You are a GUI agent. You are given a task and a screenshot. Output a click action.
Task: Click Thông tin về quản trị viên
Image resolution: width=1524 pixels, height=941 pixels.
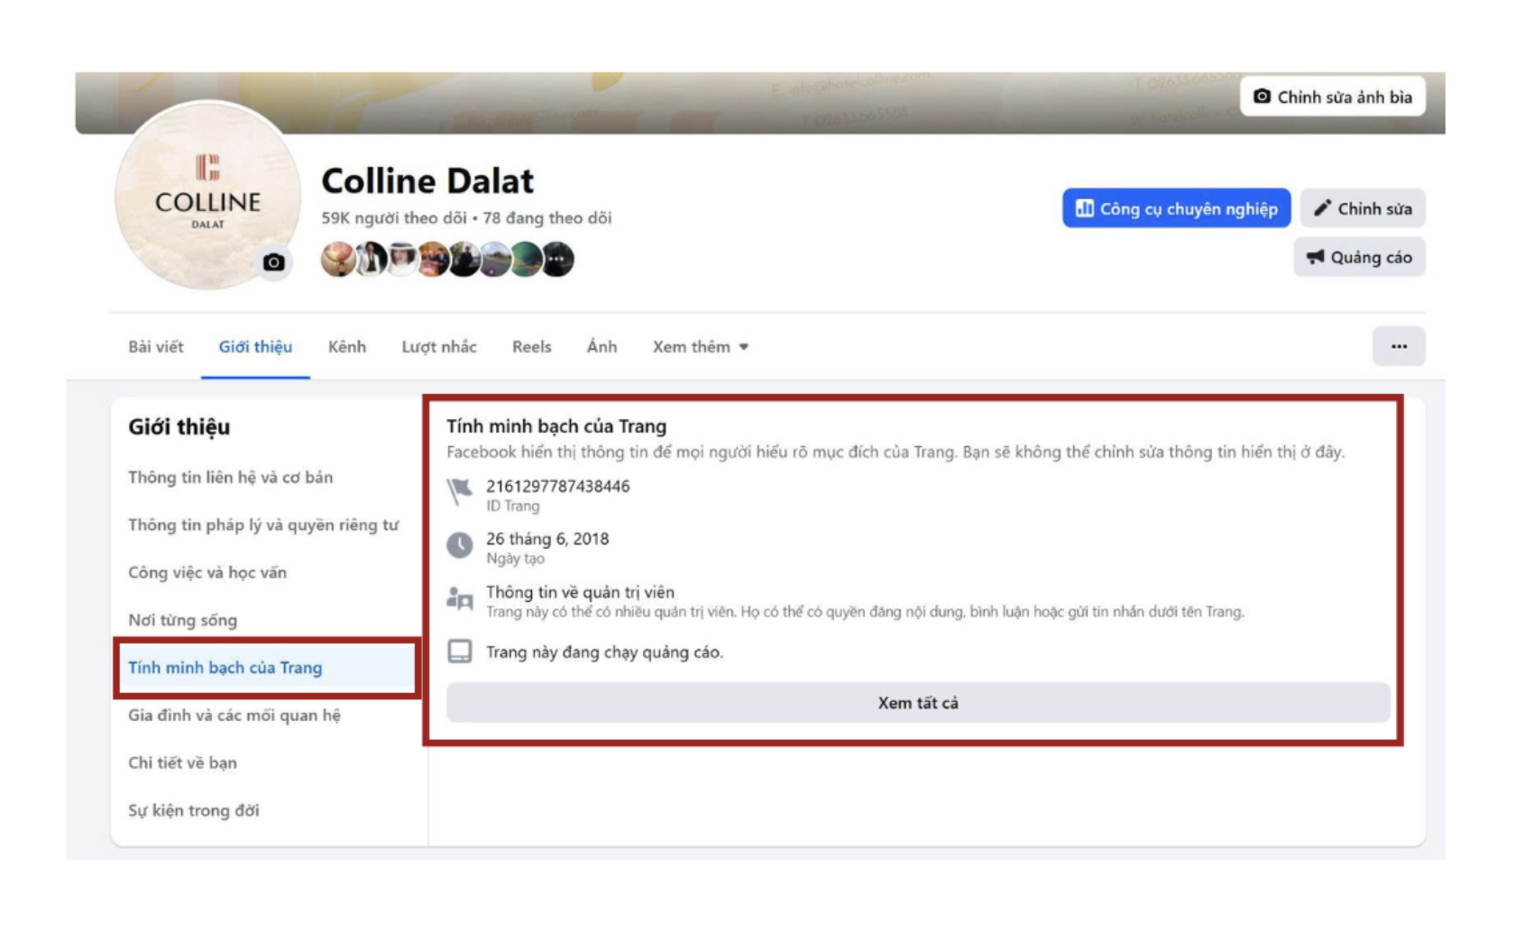[x=580, y=592]
